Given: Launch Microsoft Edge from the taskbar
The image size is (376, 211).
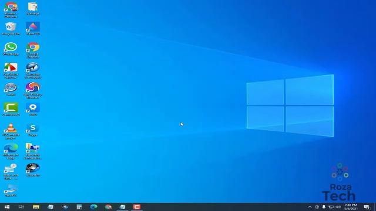Looking at the screenshot, I should pos(93,207).
